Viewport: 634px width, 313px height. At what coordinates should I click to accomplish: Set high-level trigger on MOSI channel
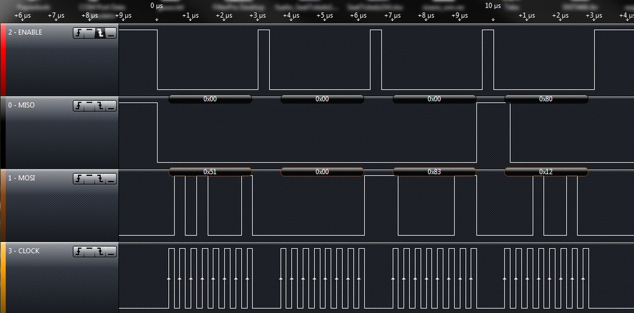(x=89, y=179)
